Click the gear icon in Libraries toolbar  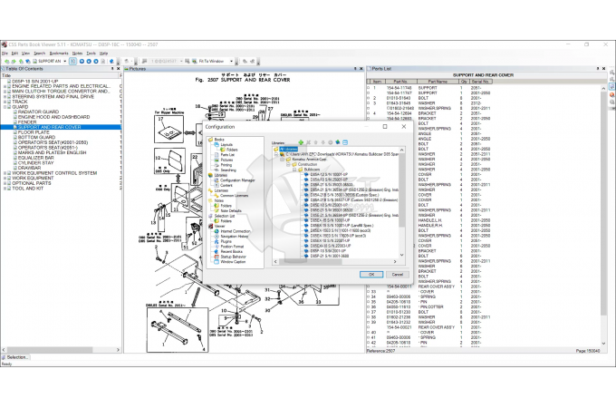pyautogui.click(x=331, y=142)
